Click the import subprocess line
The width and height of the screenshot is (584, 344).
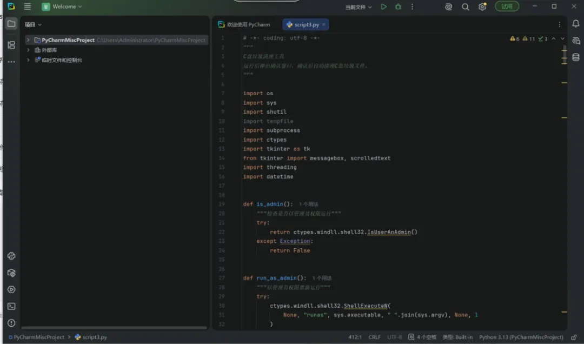(271, 130)
